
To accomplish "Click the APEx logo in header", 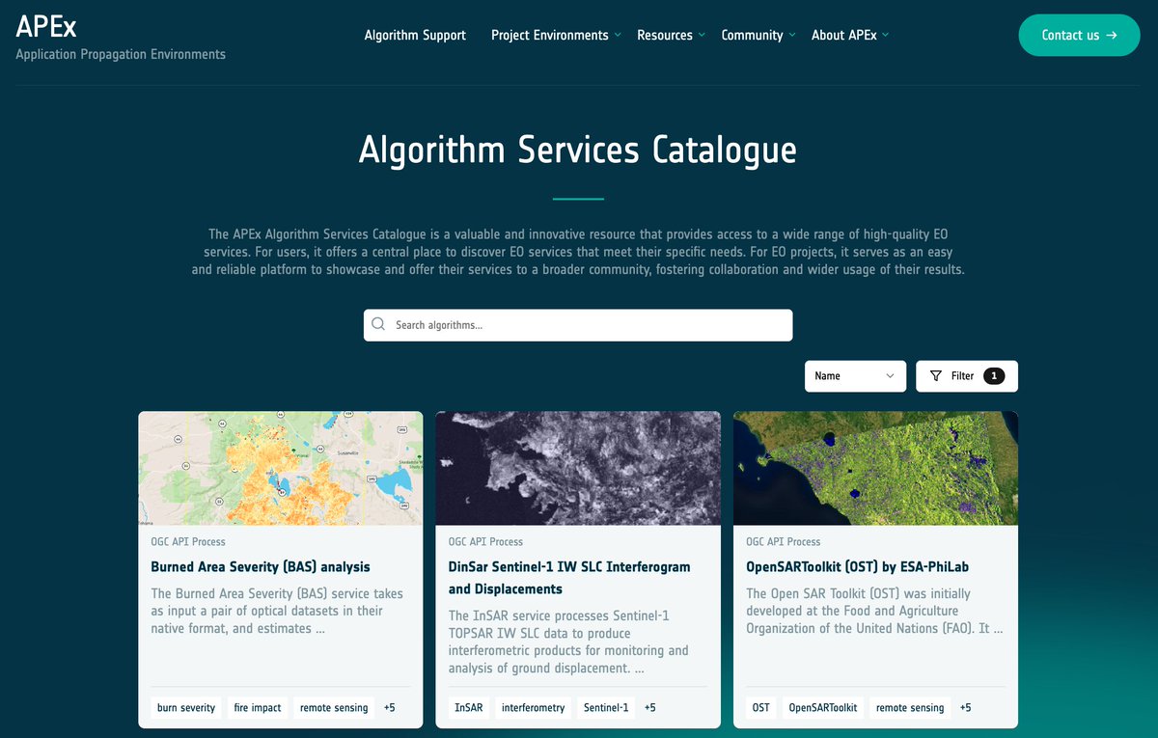I will click(46, 26).
